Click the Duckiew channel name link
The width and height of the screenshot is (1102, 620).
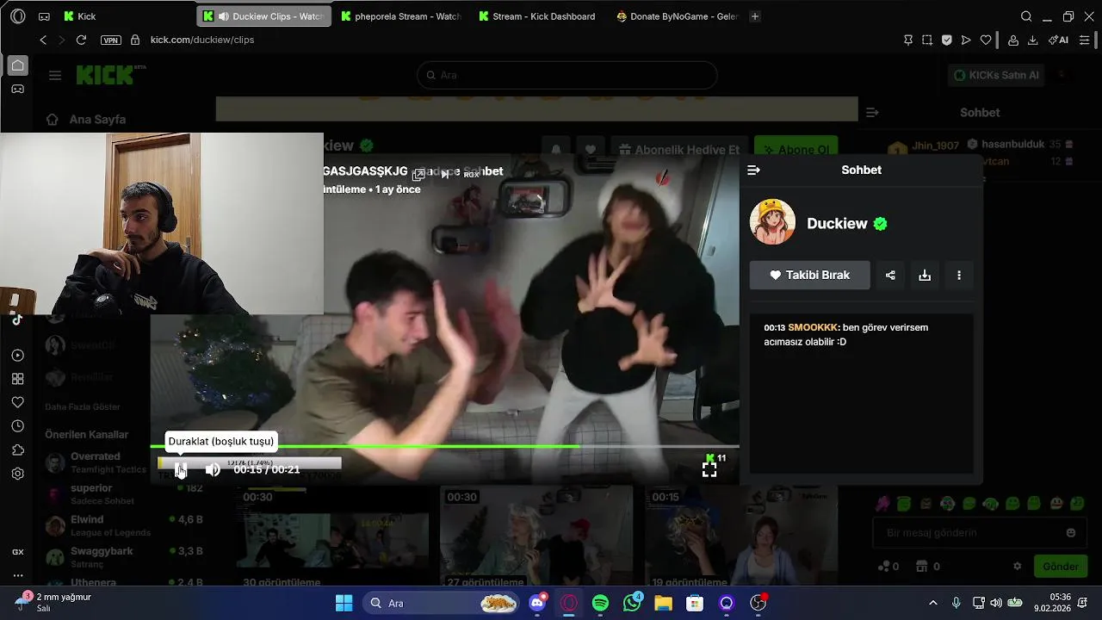pyautogui.click(x=837, y=223)
